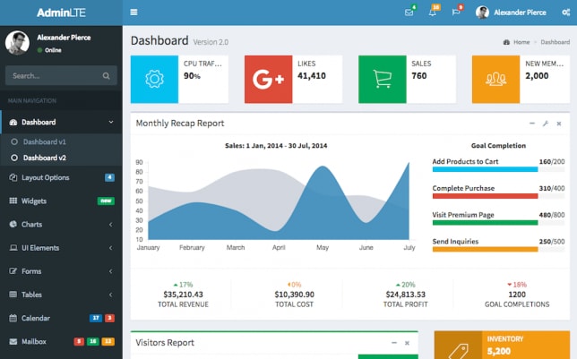Click the search magnifier icon in sidebar
The width and height of the screenshot is (577, 359).
[107, 76]
